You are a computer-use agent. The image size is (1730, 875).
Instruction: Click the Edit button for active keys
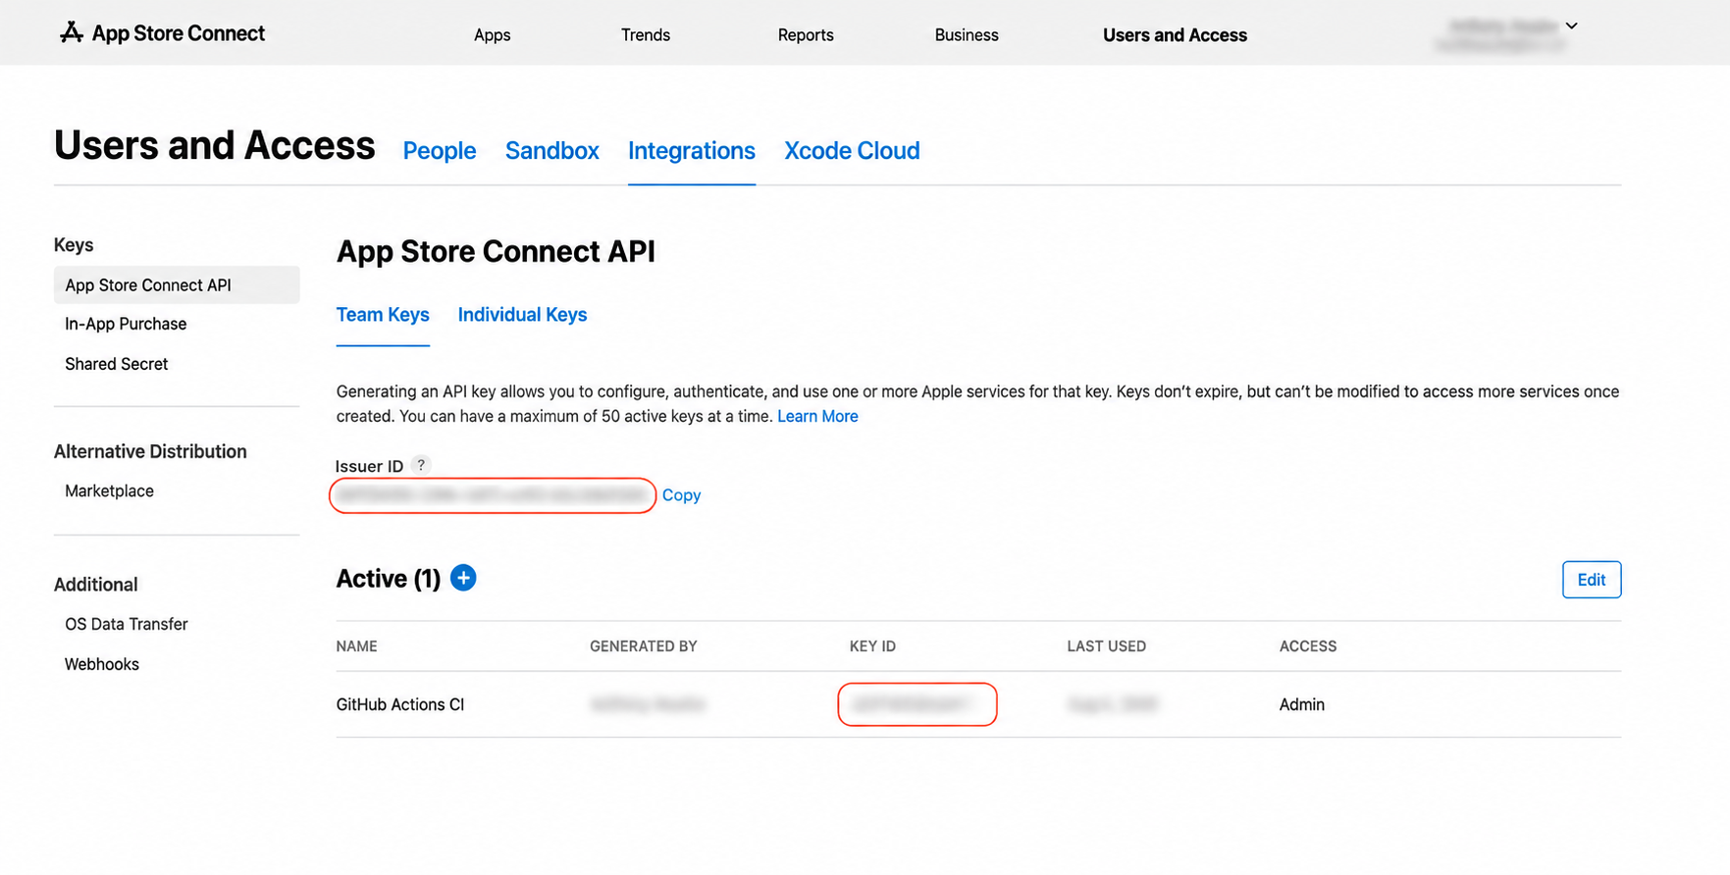point(1591,580)
